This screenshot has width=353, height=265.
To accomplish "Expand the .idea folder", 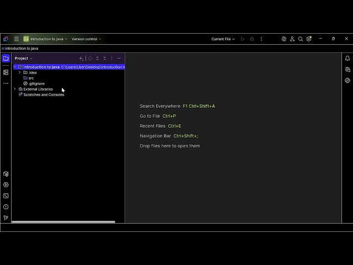I will tap(20, 72).
